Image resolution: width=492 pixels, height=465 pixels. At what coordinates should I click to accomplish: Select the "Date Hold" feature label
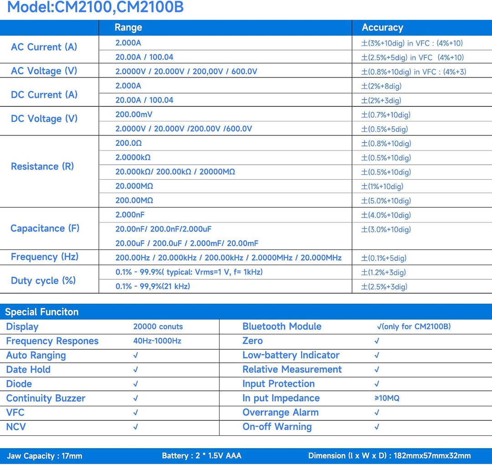(28, 370)
